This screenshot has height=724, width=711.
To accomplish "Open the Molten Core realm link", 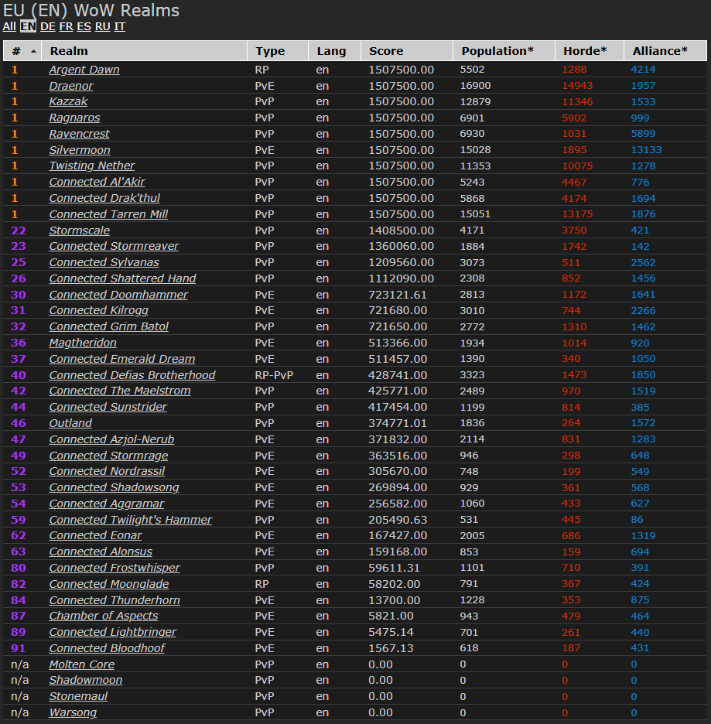I will 82,664.
